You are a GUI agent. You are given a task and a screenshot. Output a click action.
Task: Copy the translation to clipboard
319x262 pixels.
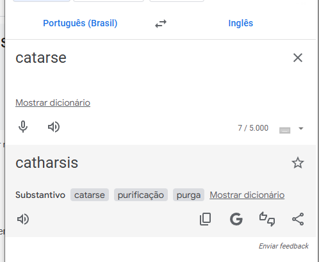point(205,219)
